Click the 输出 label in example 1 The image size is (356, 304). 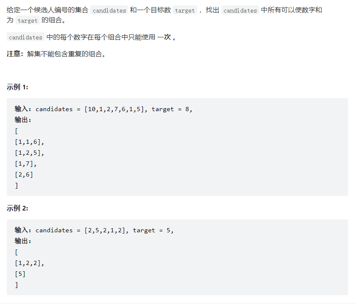pyautogui.click(x=23, y=120)
